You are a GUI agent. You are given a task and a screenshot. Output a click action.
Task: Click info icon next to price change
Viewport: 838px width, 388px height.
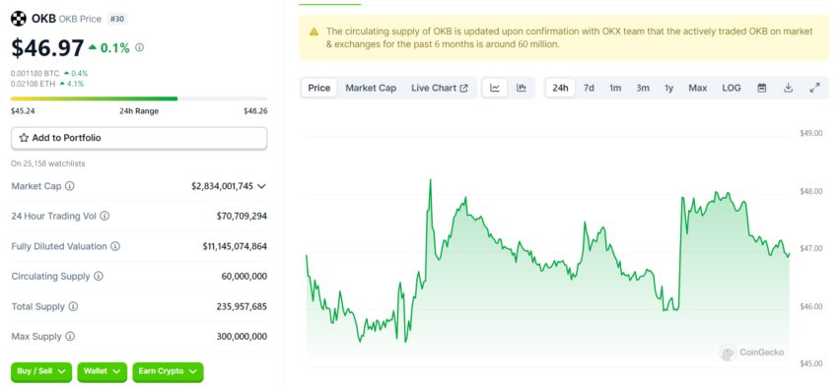click(139, 47)
